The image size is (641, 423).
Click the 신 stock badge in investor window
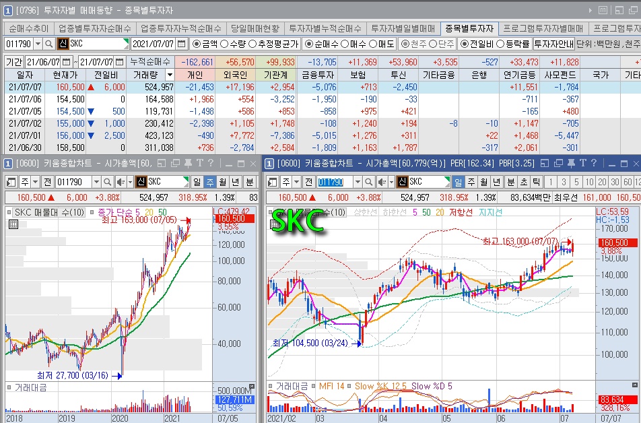(x=63, y=43)
